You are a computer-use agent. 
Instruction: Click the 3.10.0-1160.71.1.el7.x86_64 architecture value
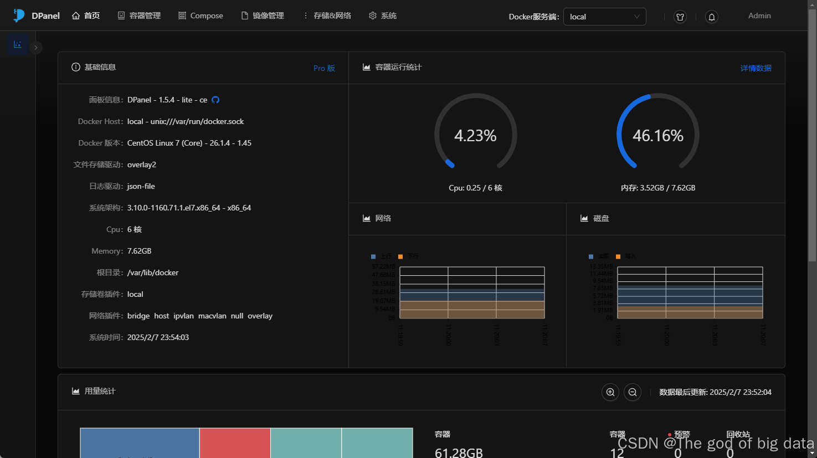point(189,208)
